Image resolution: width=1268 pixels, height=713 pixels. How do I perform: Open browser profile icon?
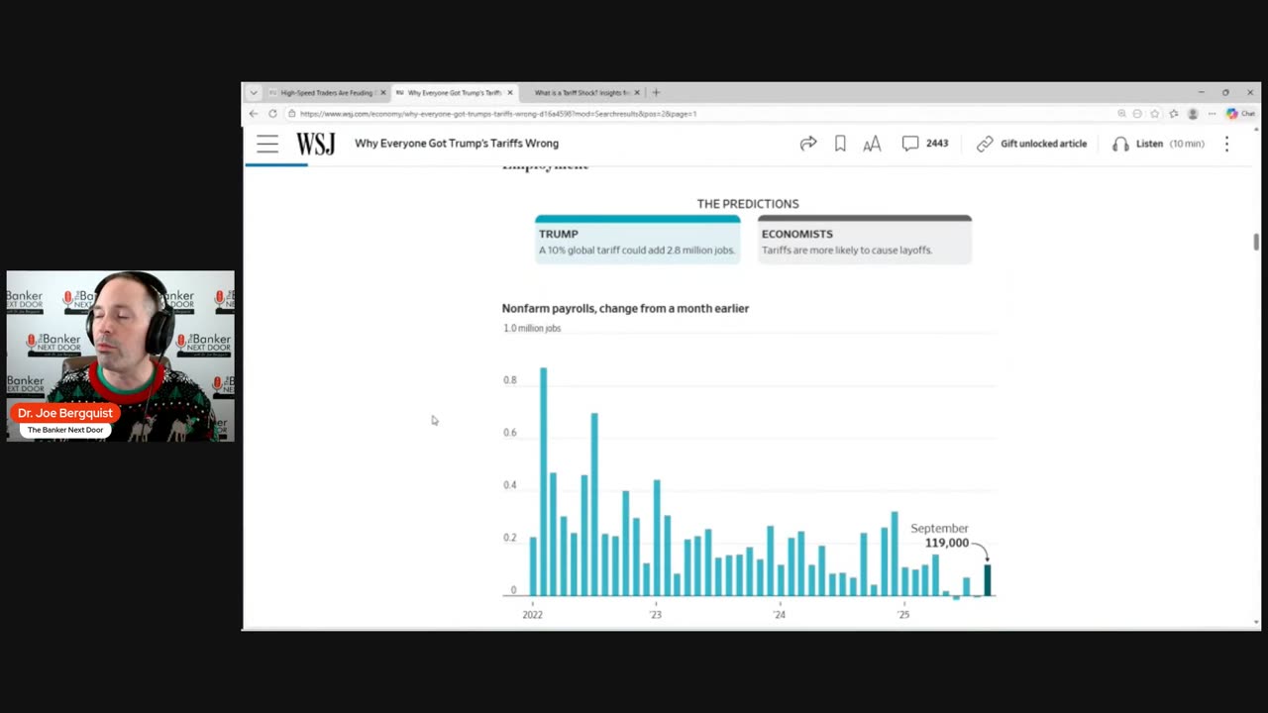pos(1193,114)
